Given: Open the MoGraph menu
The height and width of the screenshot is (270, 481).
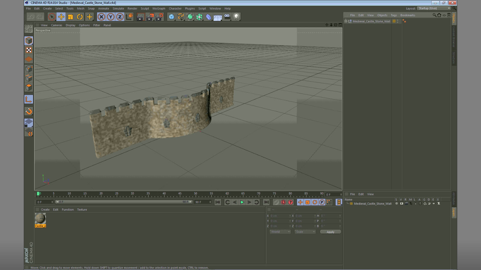Looking at the screenshot, I should point(159,9).
